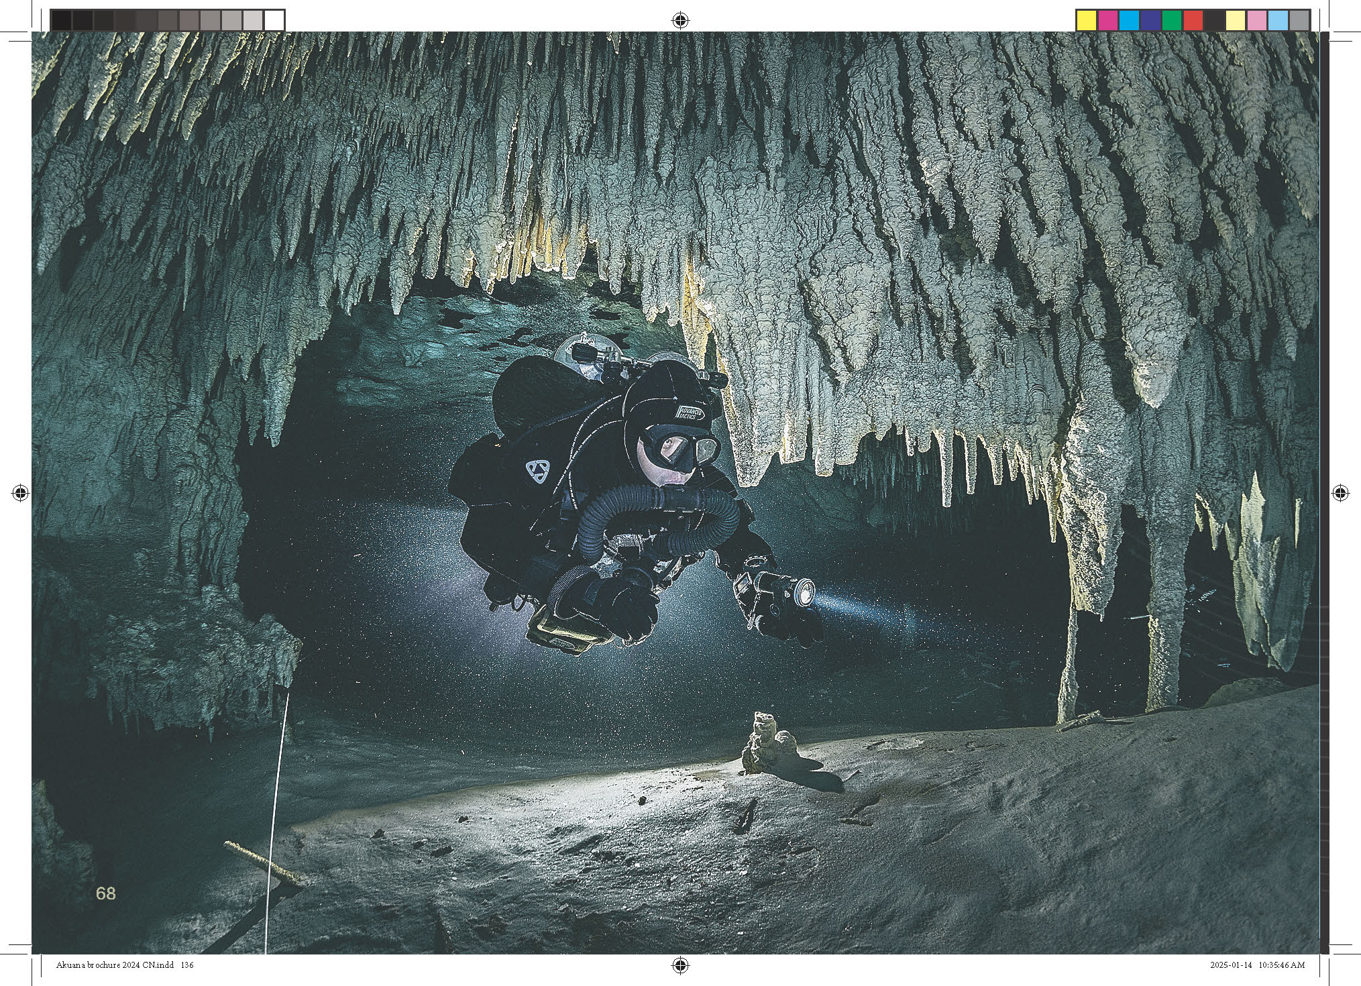Click the top center registration mark
1361x986 pixels.
pos(680,21)
